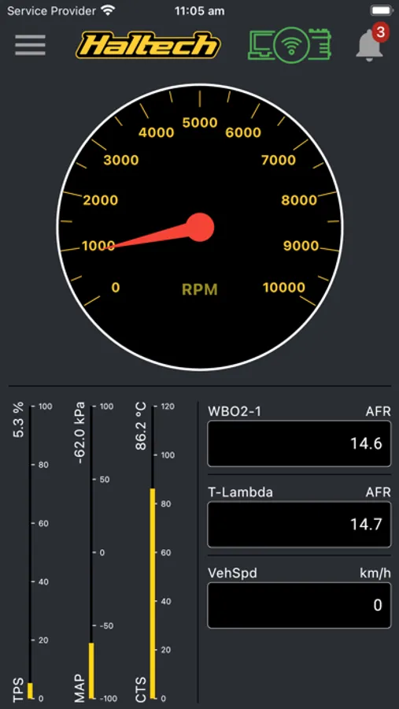The width and height of the screenshot is (399, 709).
Task: Tap the WBO2-1 value box showing 14.6
Action: [299, 444]
